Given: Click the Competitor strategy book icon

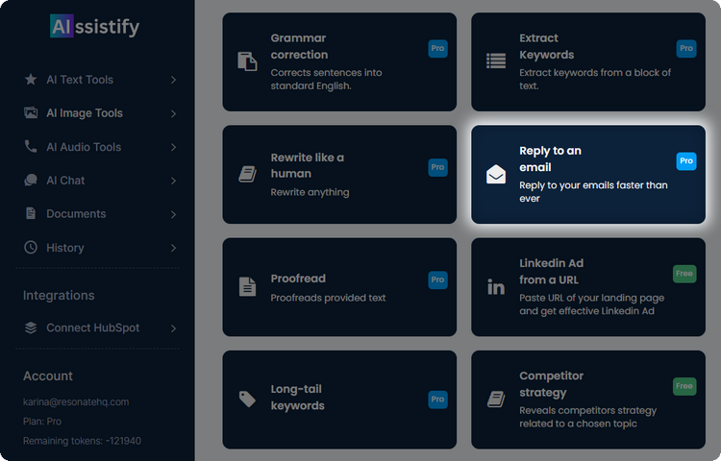Looking at the screenshot, I should [x=496, y=399].
